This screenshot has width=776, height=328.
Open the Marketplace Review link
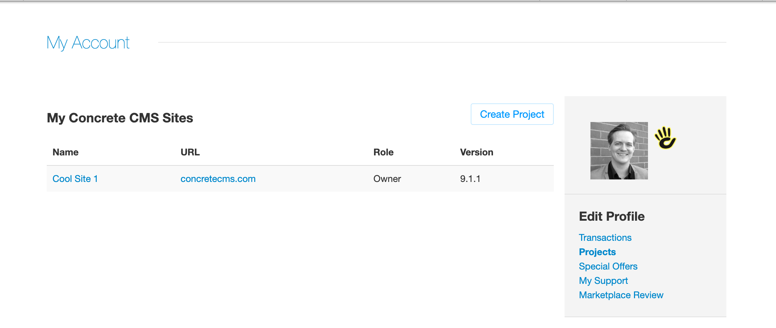pos(621,295)
